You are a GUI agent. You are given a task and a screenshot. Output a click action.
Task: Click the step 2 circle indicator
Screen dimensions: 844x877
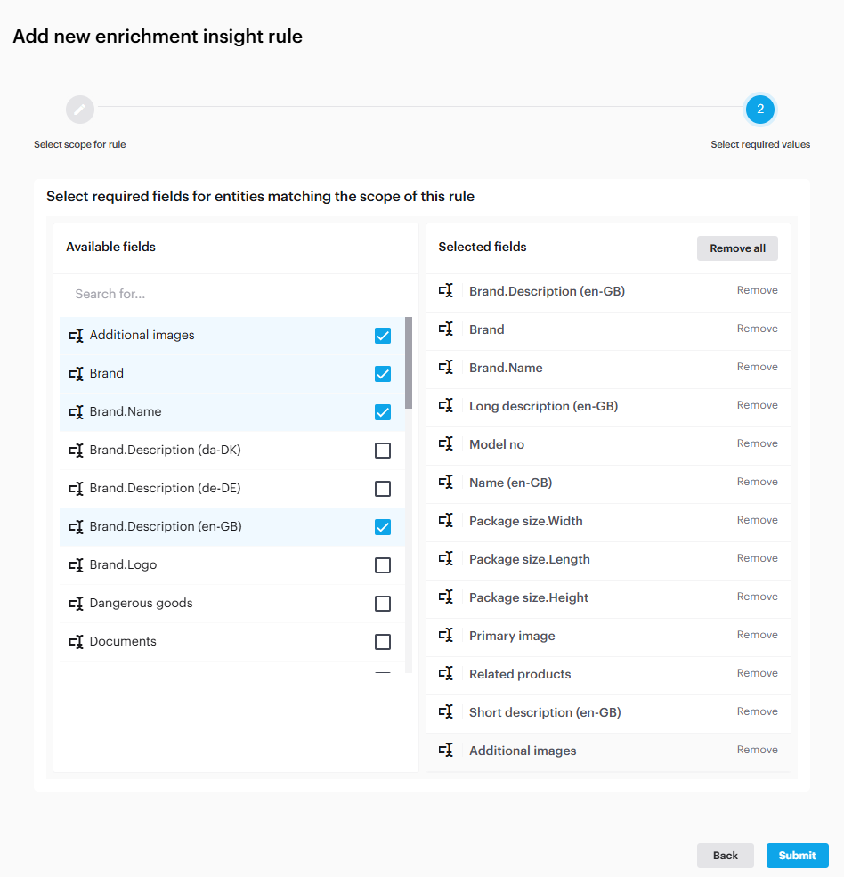[x=760, y=110]
